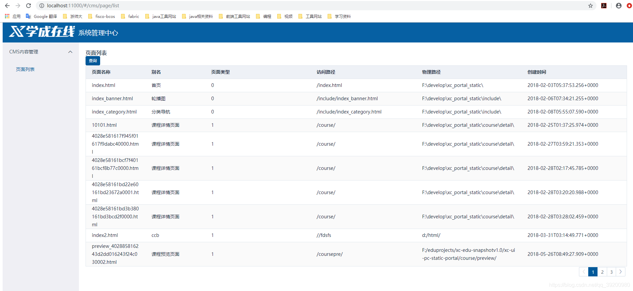Viewport: 633px width, 291px height.
Task: Open the 前端工具网站 bookmark folder
Action: tap(234, 16)
